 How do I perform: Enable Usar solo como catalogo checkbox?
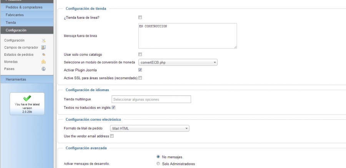pyautogui.click(x=140, y=54)
